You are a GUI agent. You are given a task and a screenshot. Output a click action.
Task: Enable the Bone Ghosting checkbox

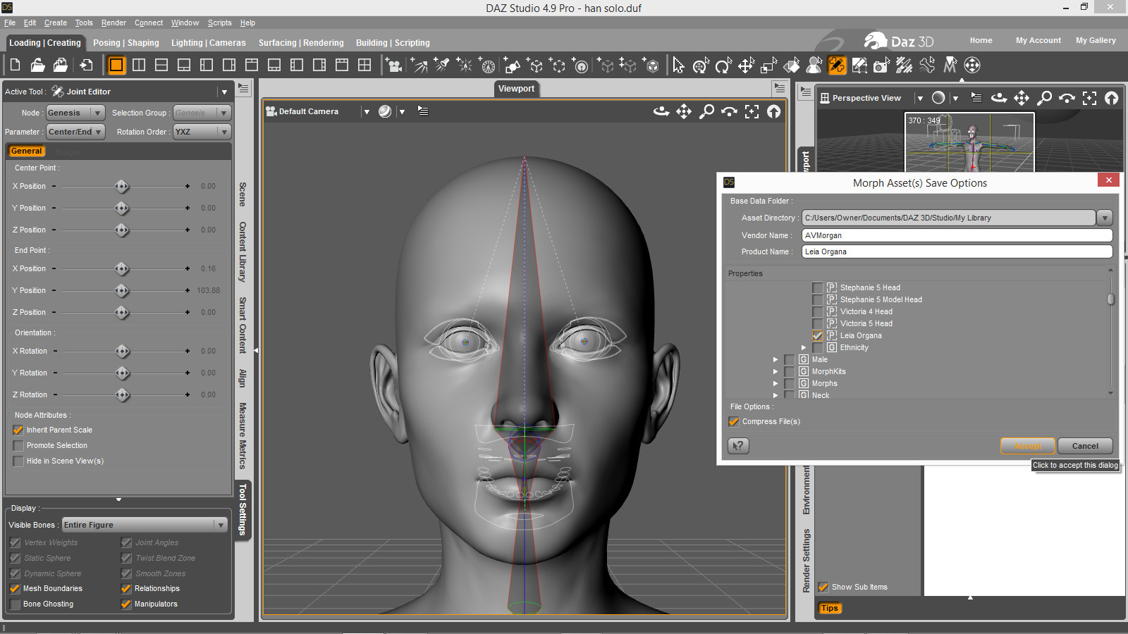[15, 604]
